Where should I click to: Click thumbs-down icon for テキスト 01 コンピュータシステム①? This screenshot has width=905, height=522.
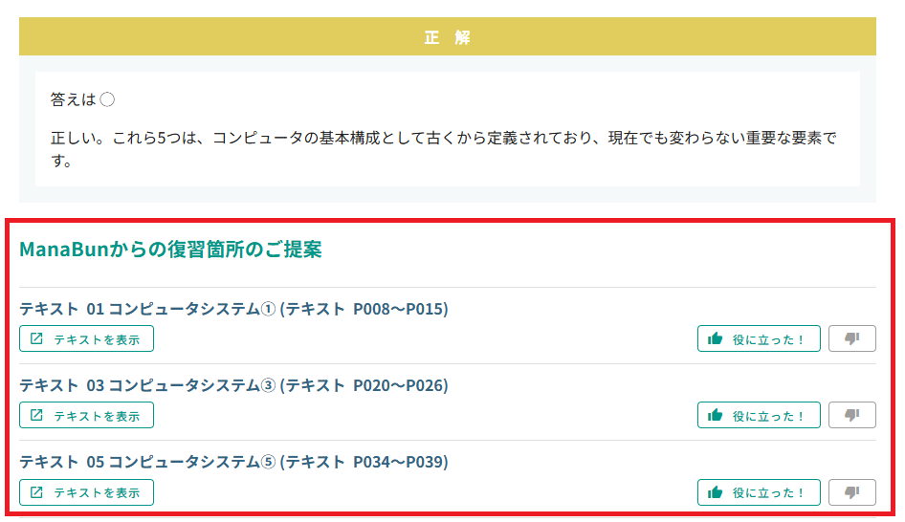(x=851, y=338)
